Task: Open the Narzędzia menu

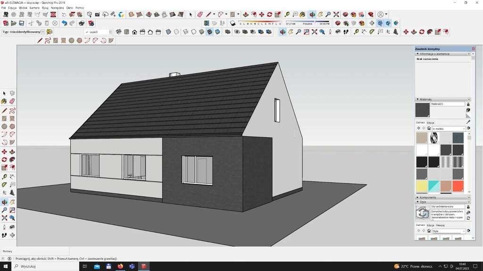Action: coord(57,8)
